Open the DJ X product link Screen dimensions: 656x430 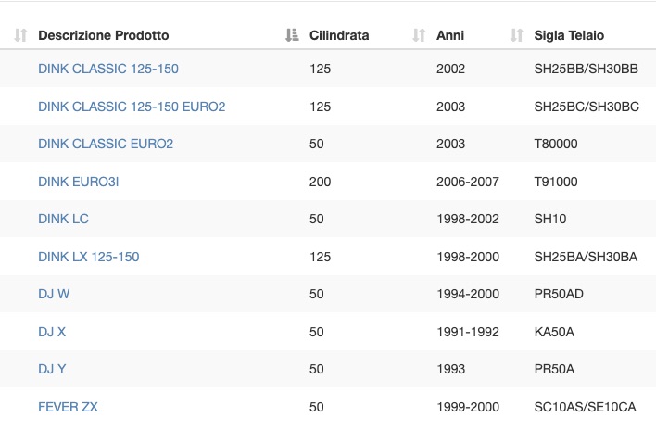point(52,332)
